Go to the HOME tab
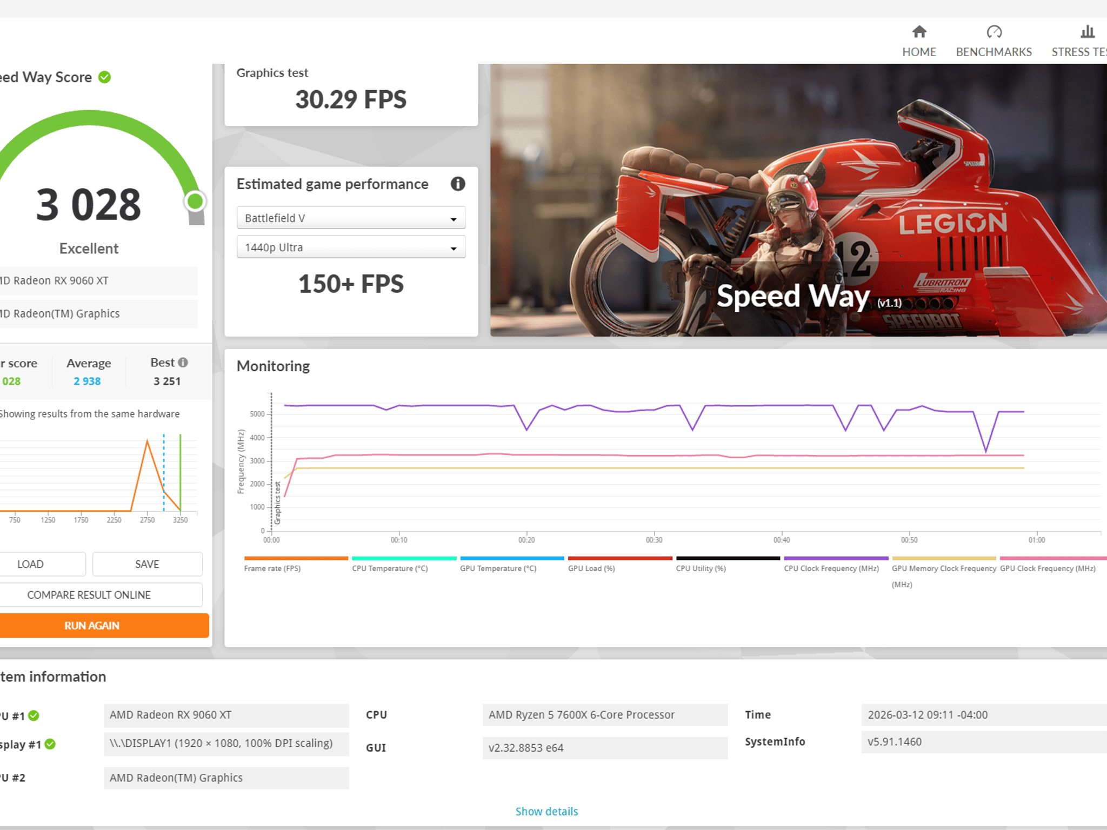The width and height of the screenshot is (1107, 830). pos(919,52)
